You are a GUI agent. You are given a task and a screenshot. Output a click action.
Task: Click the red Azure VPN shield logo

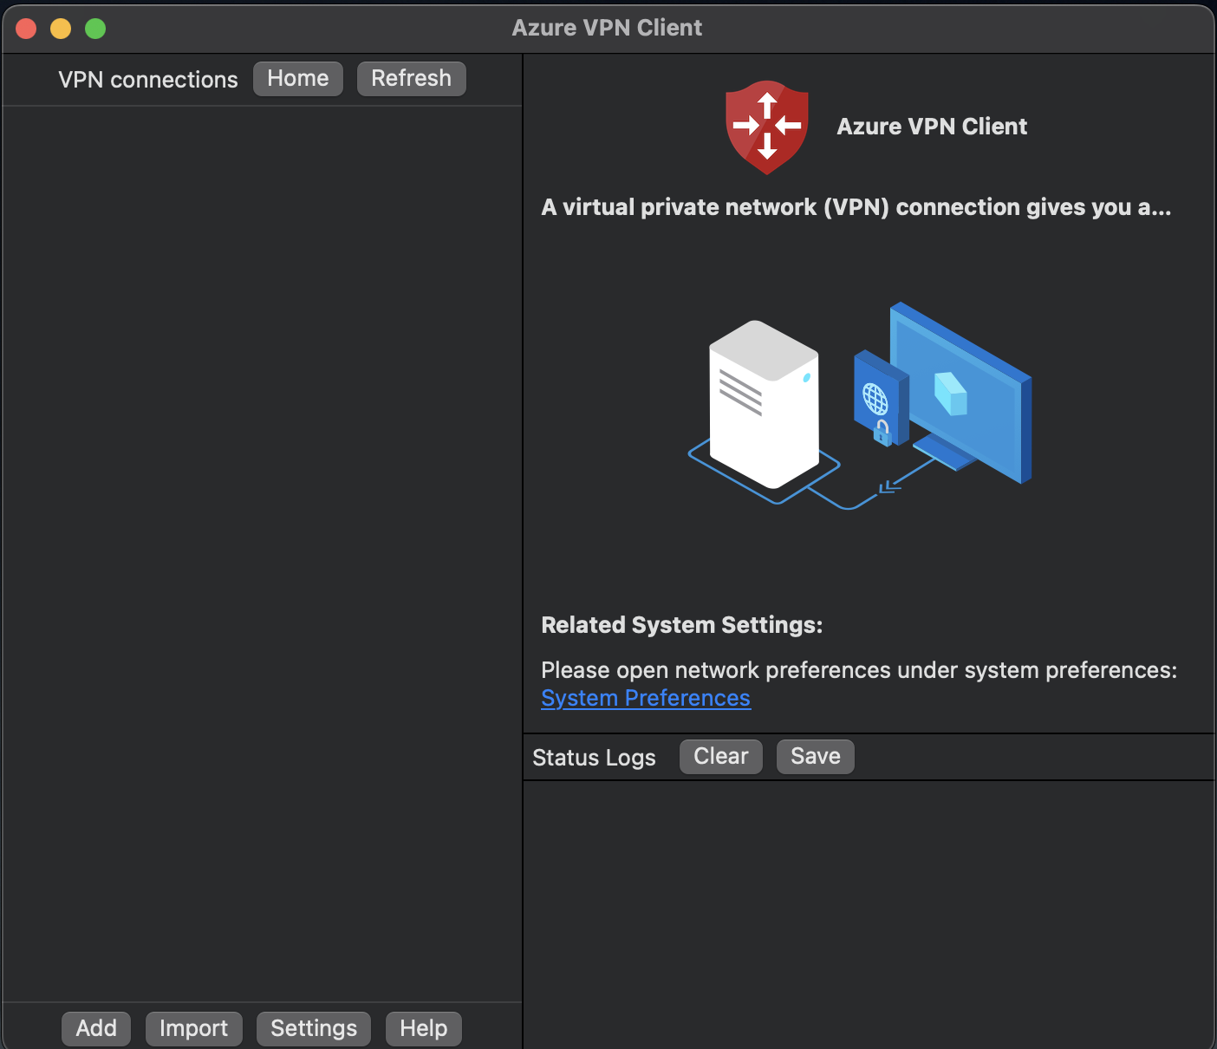pos(767,127)
